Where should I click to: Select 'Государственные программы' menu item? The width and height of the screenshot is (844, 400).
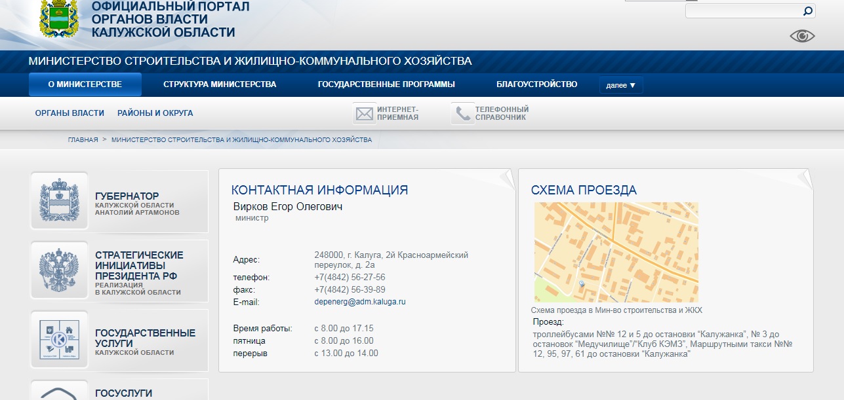[386, 84]
